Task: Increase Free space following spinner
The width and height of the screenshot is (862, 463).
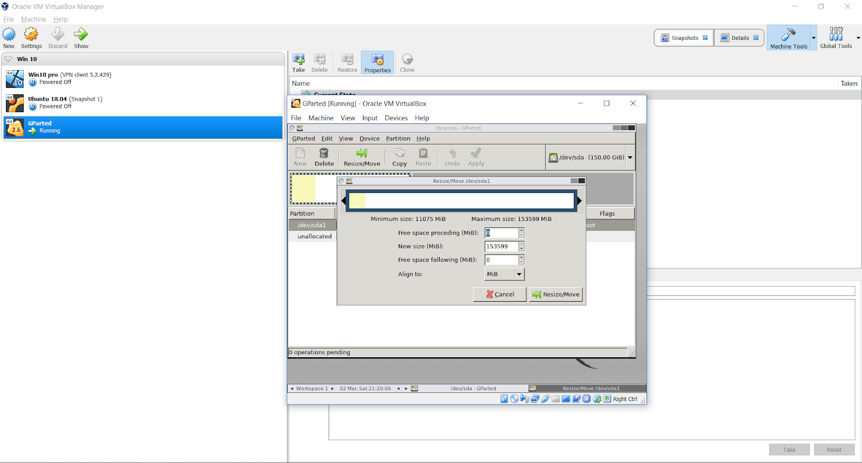Action: point(521,257)
